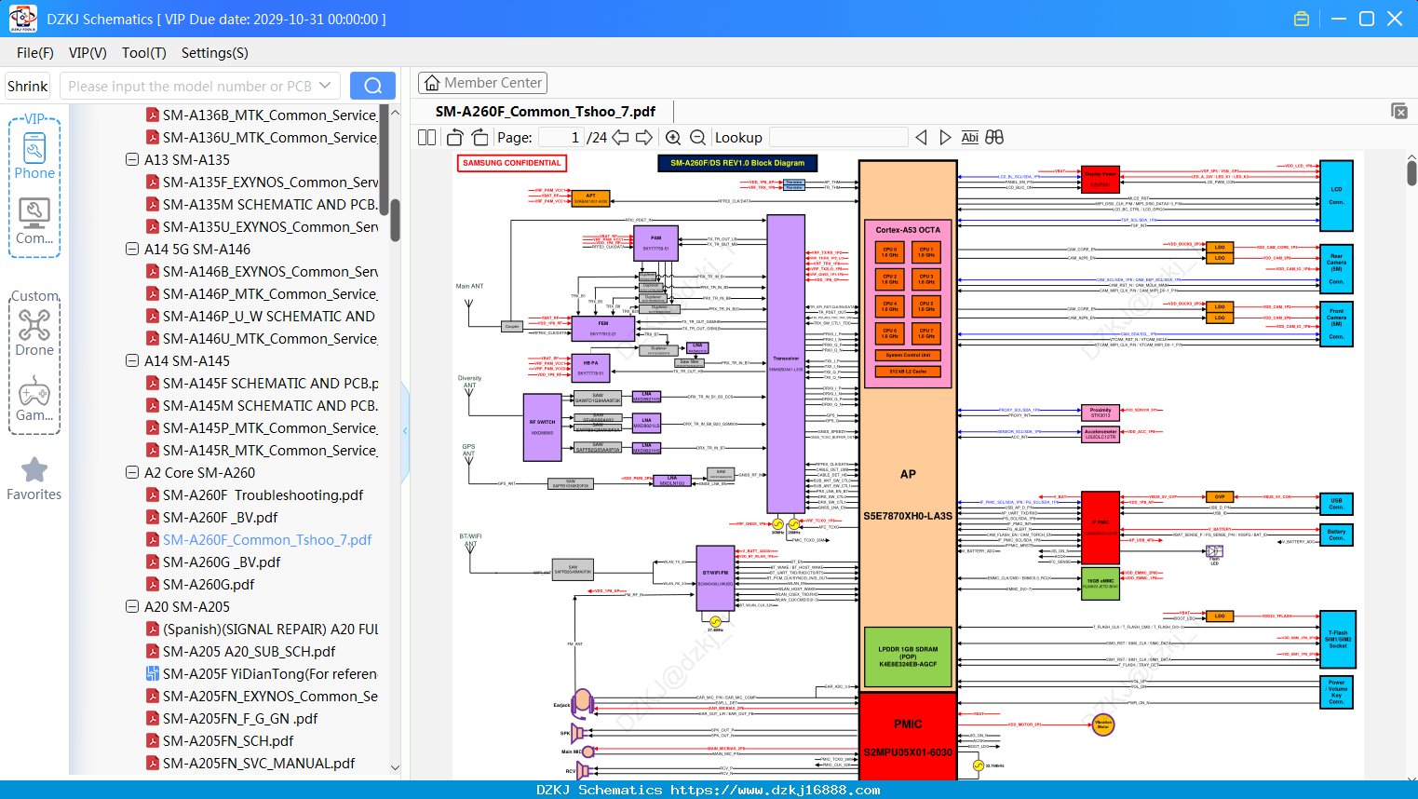Open SM-A260G.pdf
This screenshot has width=1418, height=799.
(x=209, y=584)
